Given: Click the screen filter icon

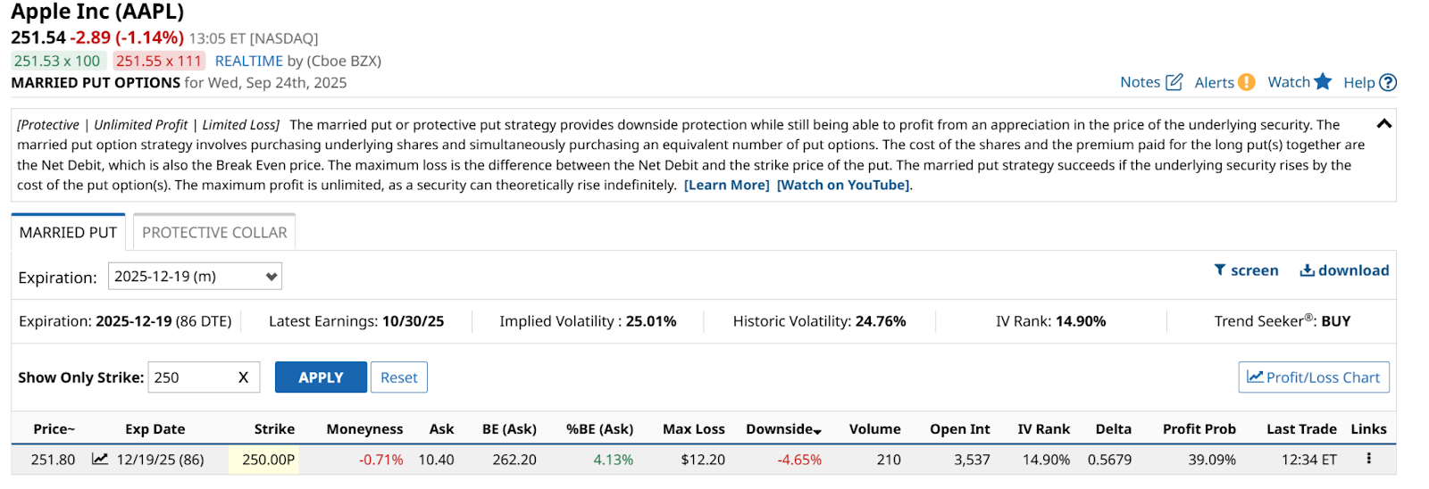Looking at the screenshot, I should [x=1220, y=270].
